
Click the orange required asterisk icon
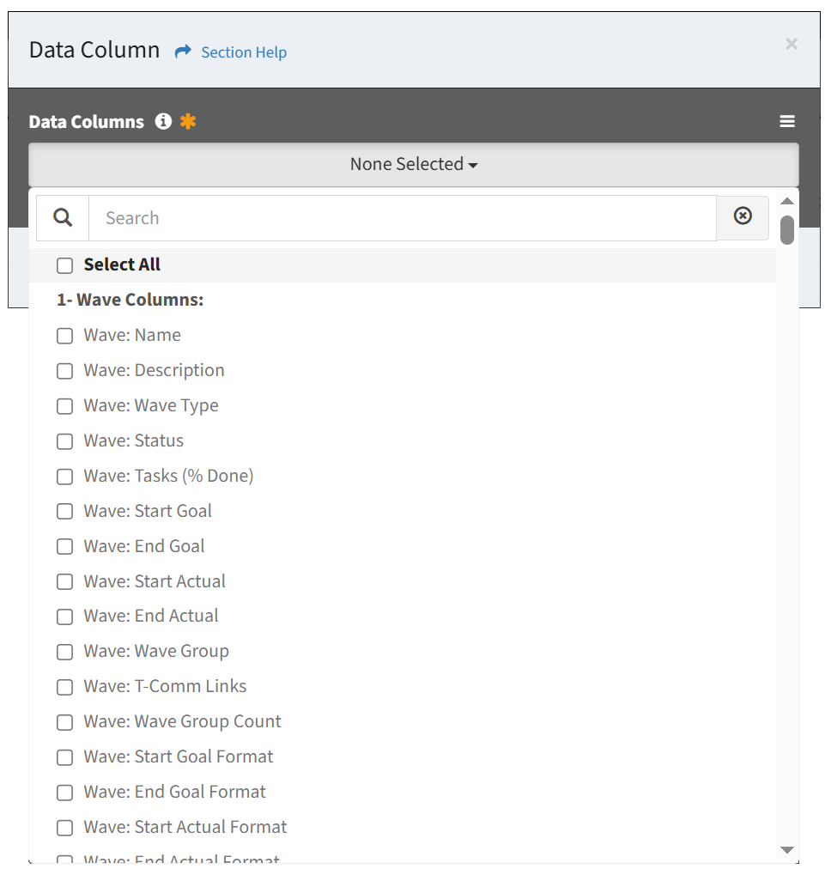point(188,121)
